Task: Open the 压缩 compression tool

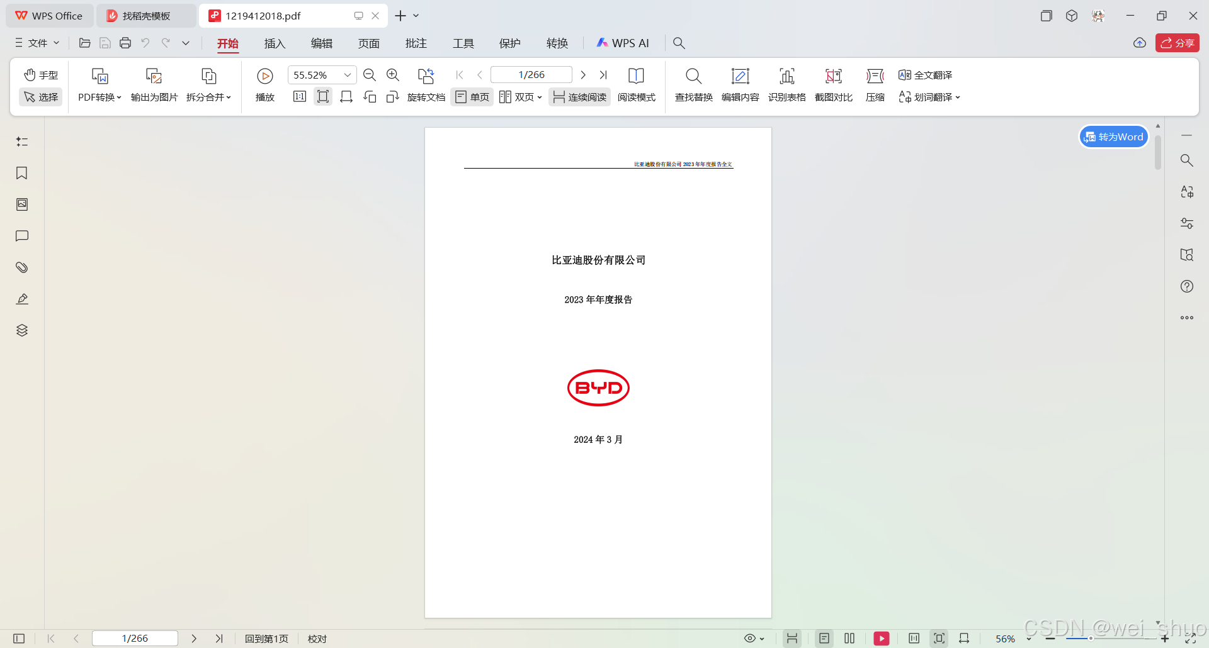Action: [875, 85]
